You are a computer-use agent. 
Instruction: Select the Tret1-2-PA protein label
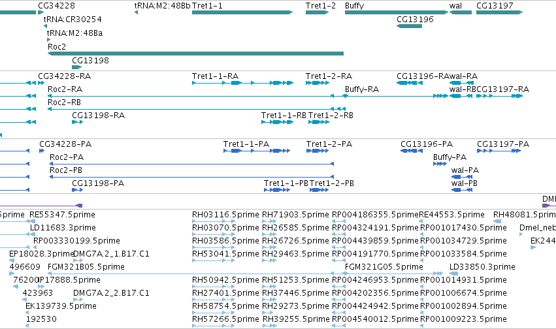click(x=329, y=144)
